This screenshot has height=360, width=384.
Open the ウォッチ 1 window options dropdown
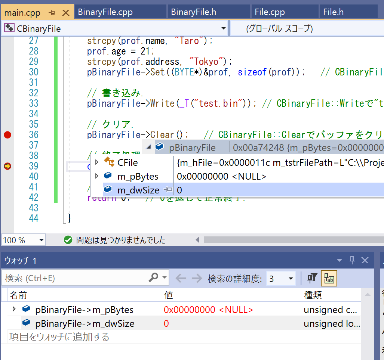tap(340, 260)
